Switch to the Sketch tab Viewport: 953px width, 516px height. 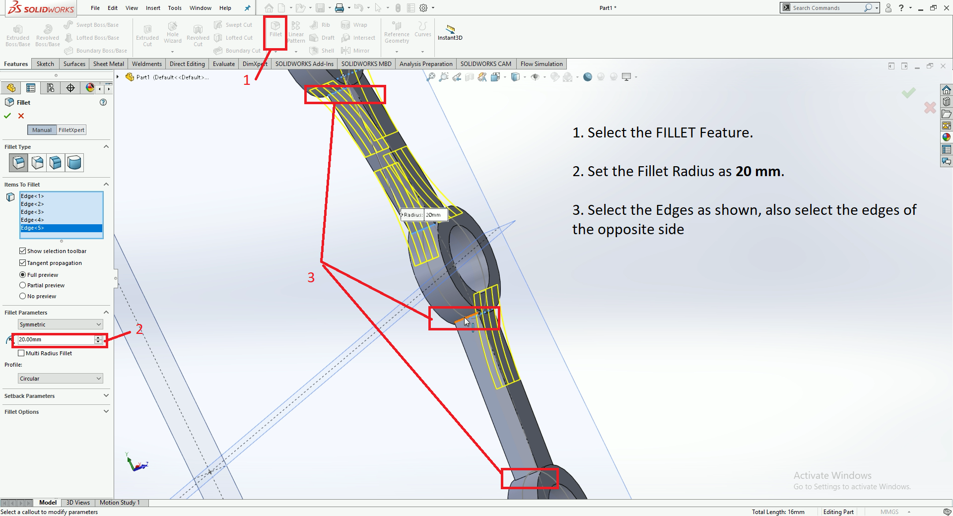tap(45, 64)
